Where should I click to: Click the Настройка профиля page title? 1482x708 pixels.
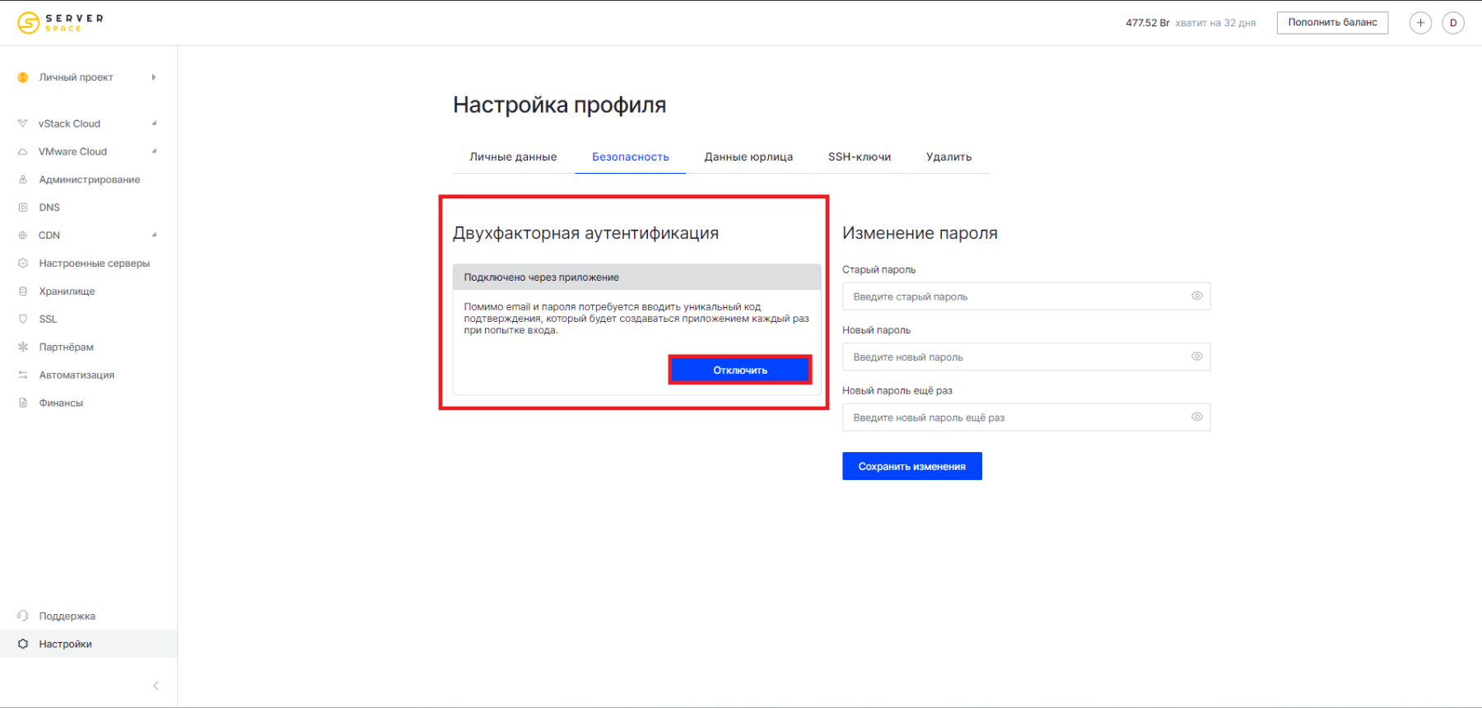point(559,105)
